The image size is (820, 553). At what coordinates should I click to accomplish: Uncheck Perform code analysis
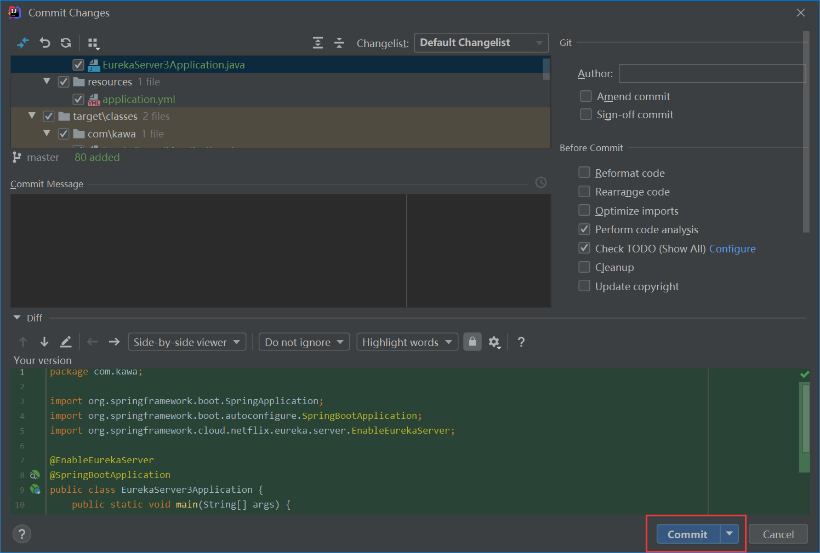(x=584, y=229)
